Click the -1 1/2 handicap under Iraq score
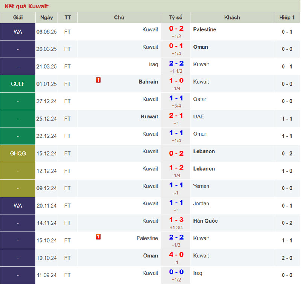 [176, 71]
